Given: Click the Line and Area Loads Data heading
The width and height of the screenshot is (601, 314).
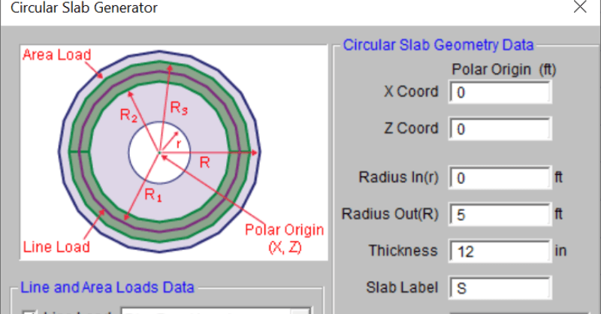Looking at the screenshot, I should (x=107, y=286).
